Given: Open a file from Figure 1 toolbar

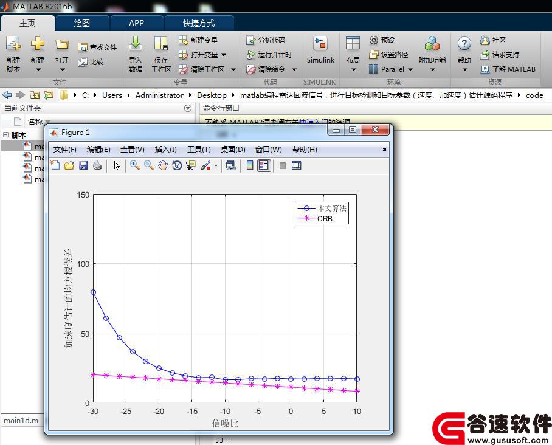Looking at the screenshot, I should click(x=69, y=165).
